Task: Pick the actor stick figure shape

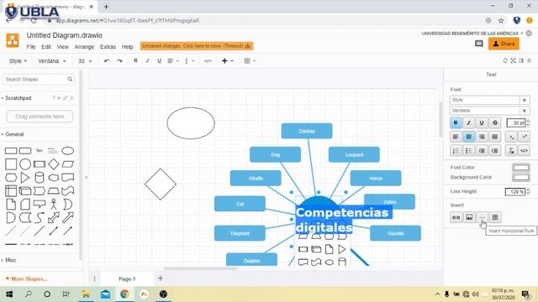Action: point(54,204)
